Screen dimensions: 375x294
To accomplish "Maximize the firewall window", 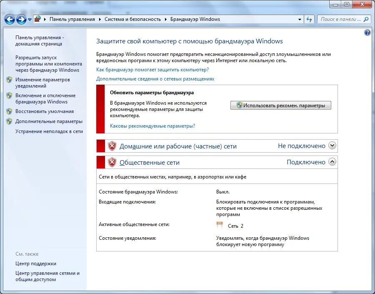I will (x=347, y=4).
